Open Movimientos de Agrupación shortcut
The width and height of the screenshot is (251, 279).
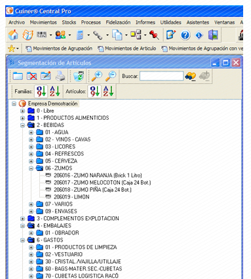point(59,48)
